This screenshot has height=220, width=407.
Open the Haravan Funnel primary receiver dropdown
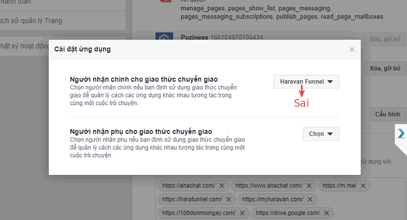[x=306, y=82]
